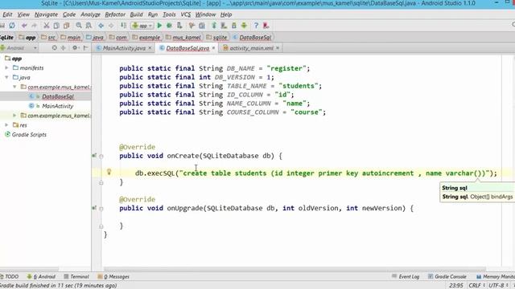
Task: Click the Hide project panel icon
Action: click(86, 48)
